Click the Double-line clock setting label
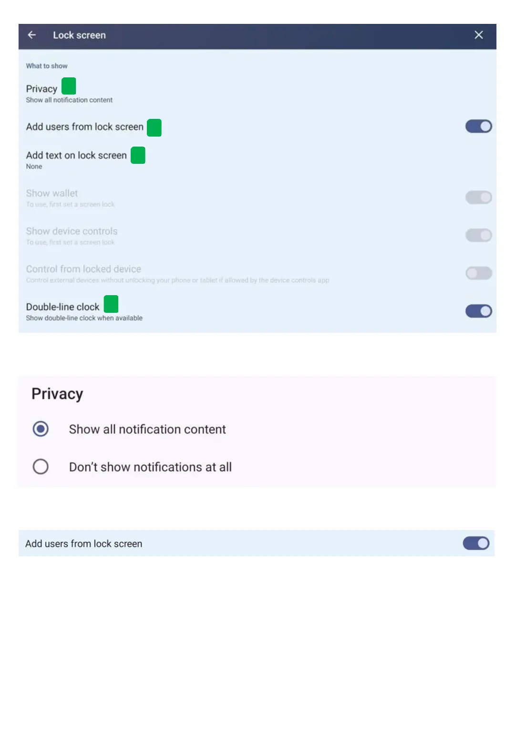Viewport: 515px width, 745px height. coord(62,307)
